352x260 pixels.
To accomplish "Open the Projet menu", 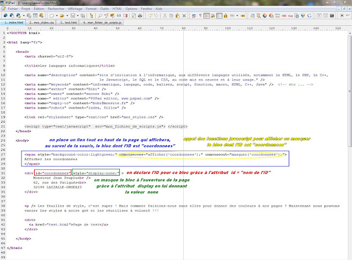I will click(x=26, y=9).
